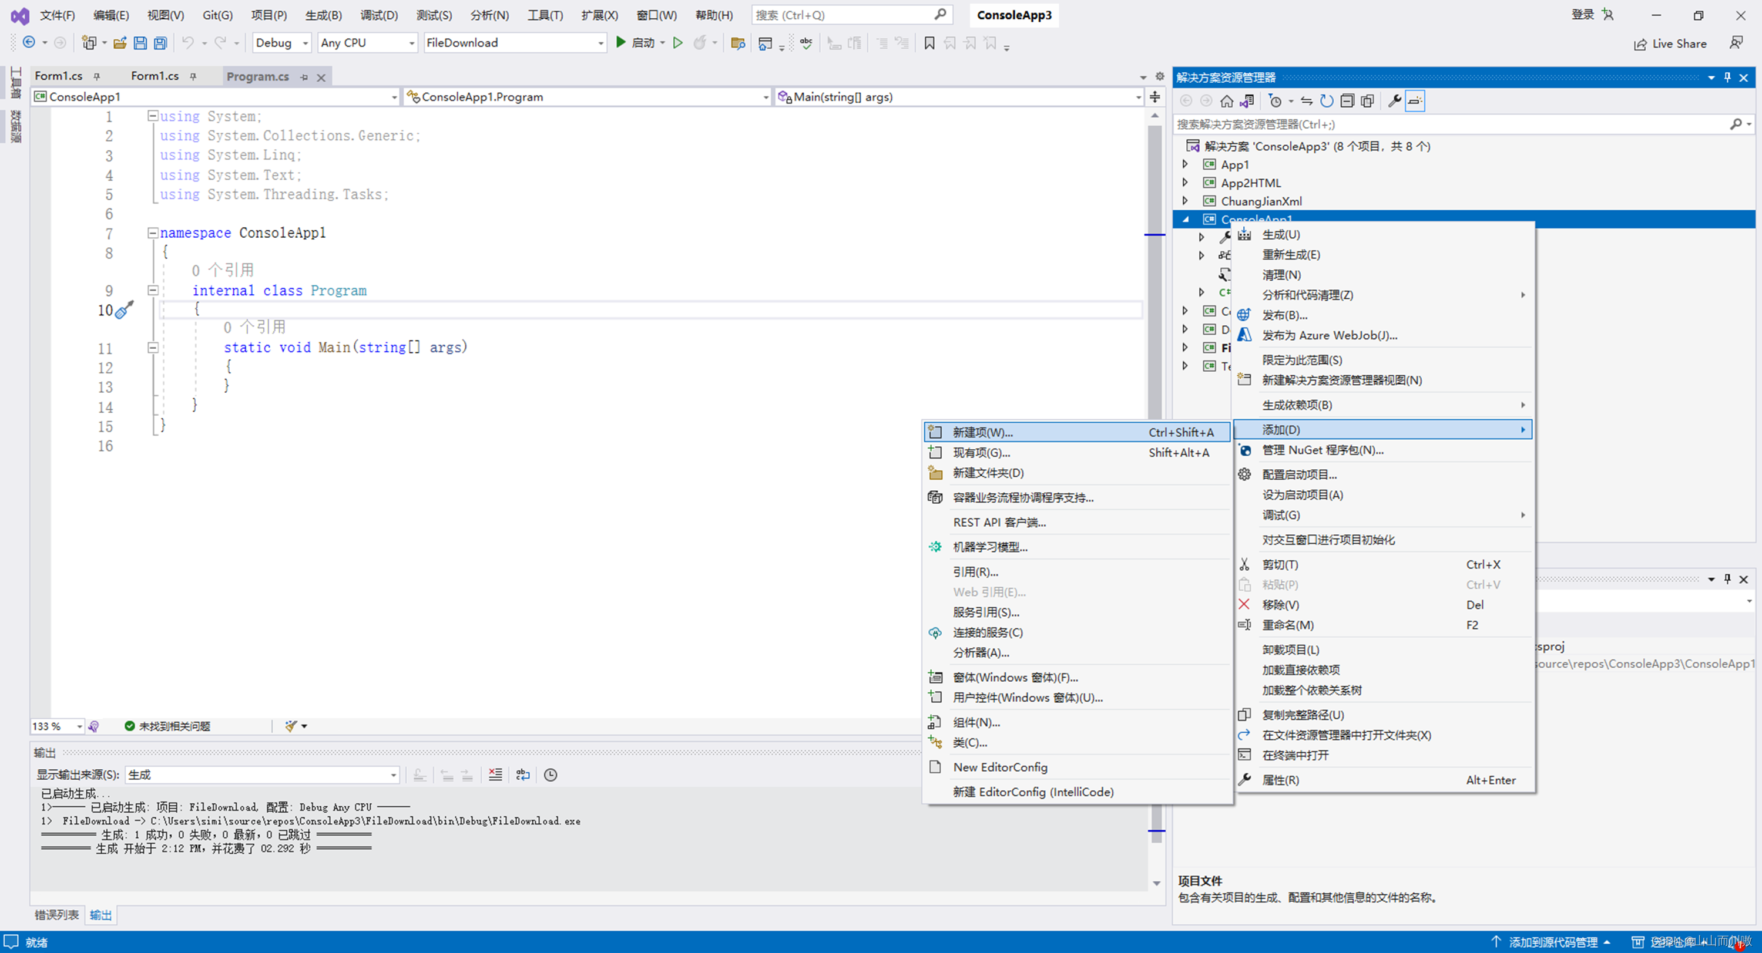Open the 133 % zoom level selector
Screen dimensions: 1762x953
79,726
